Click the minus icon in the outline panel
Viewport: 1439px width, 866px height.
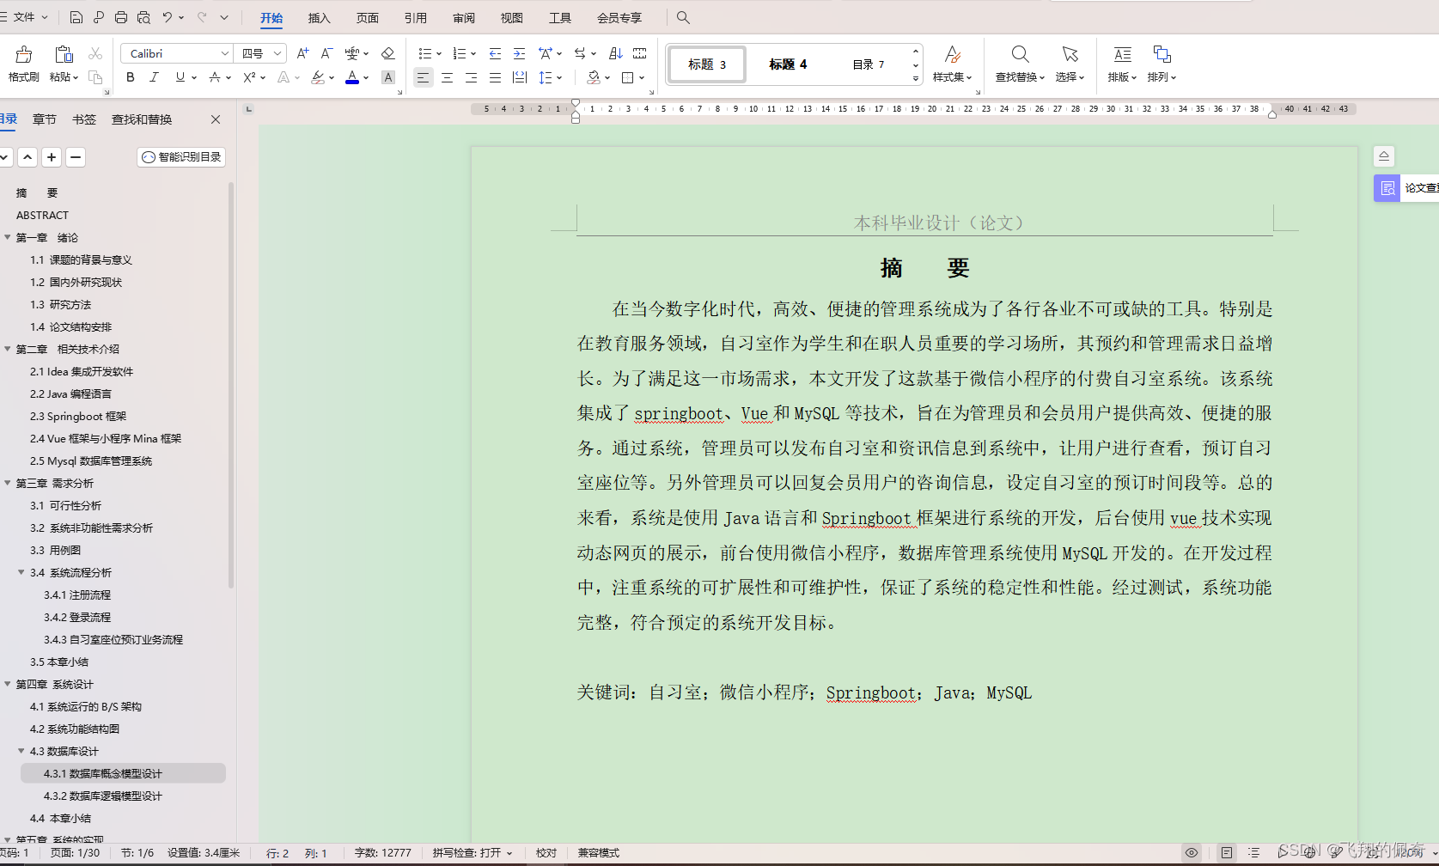pyautogui.click(x=76, y=157)
